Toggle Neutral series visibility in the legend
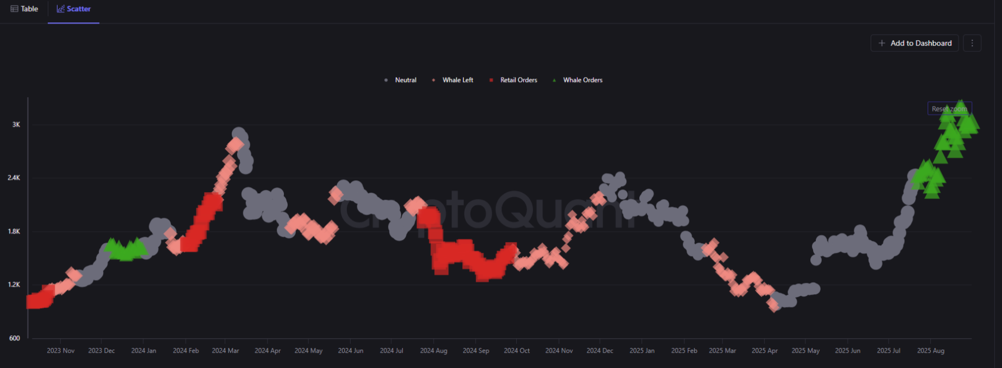 click(x=405, y=80)
